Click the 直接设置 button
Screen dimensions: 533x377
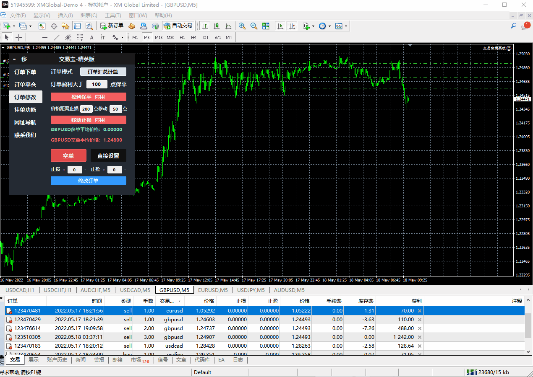click(108, 156)
